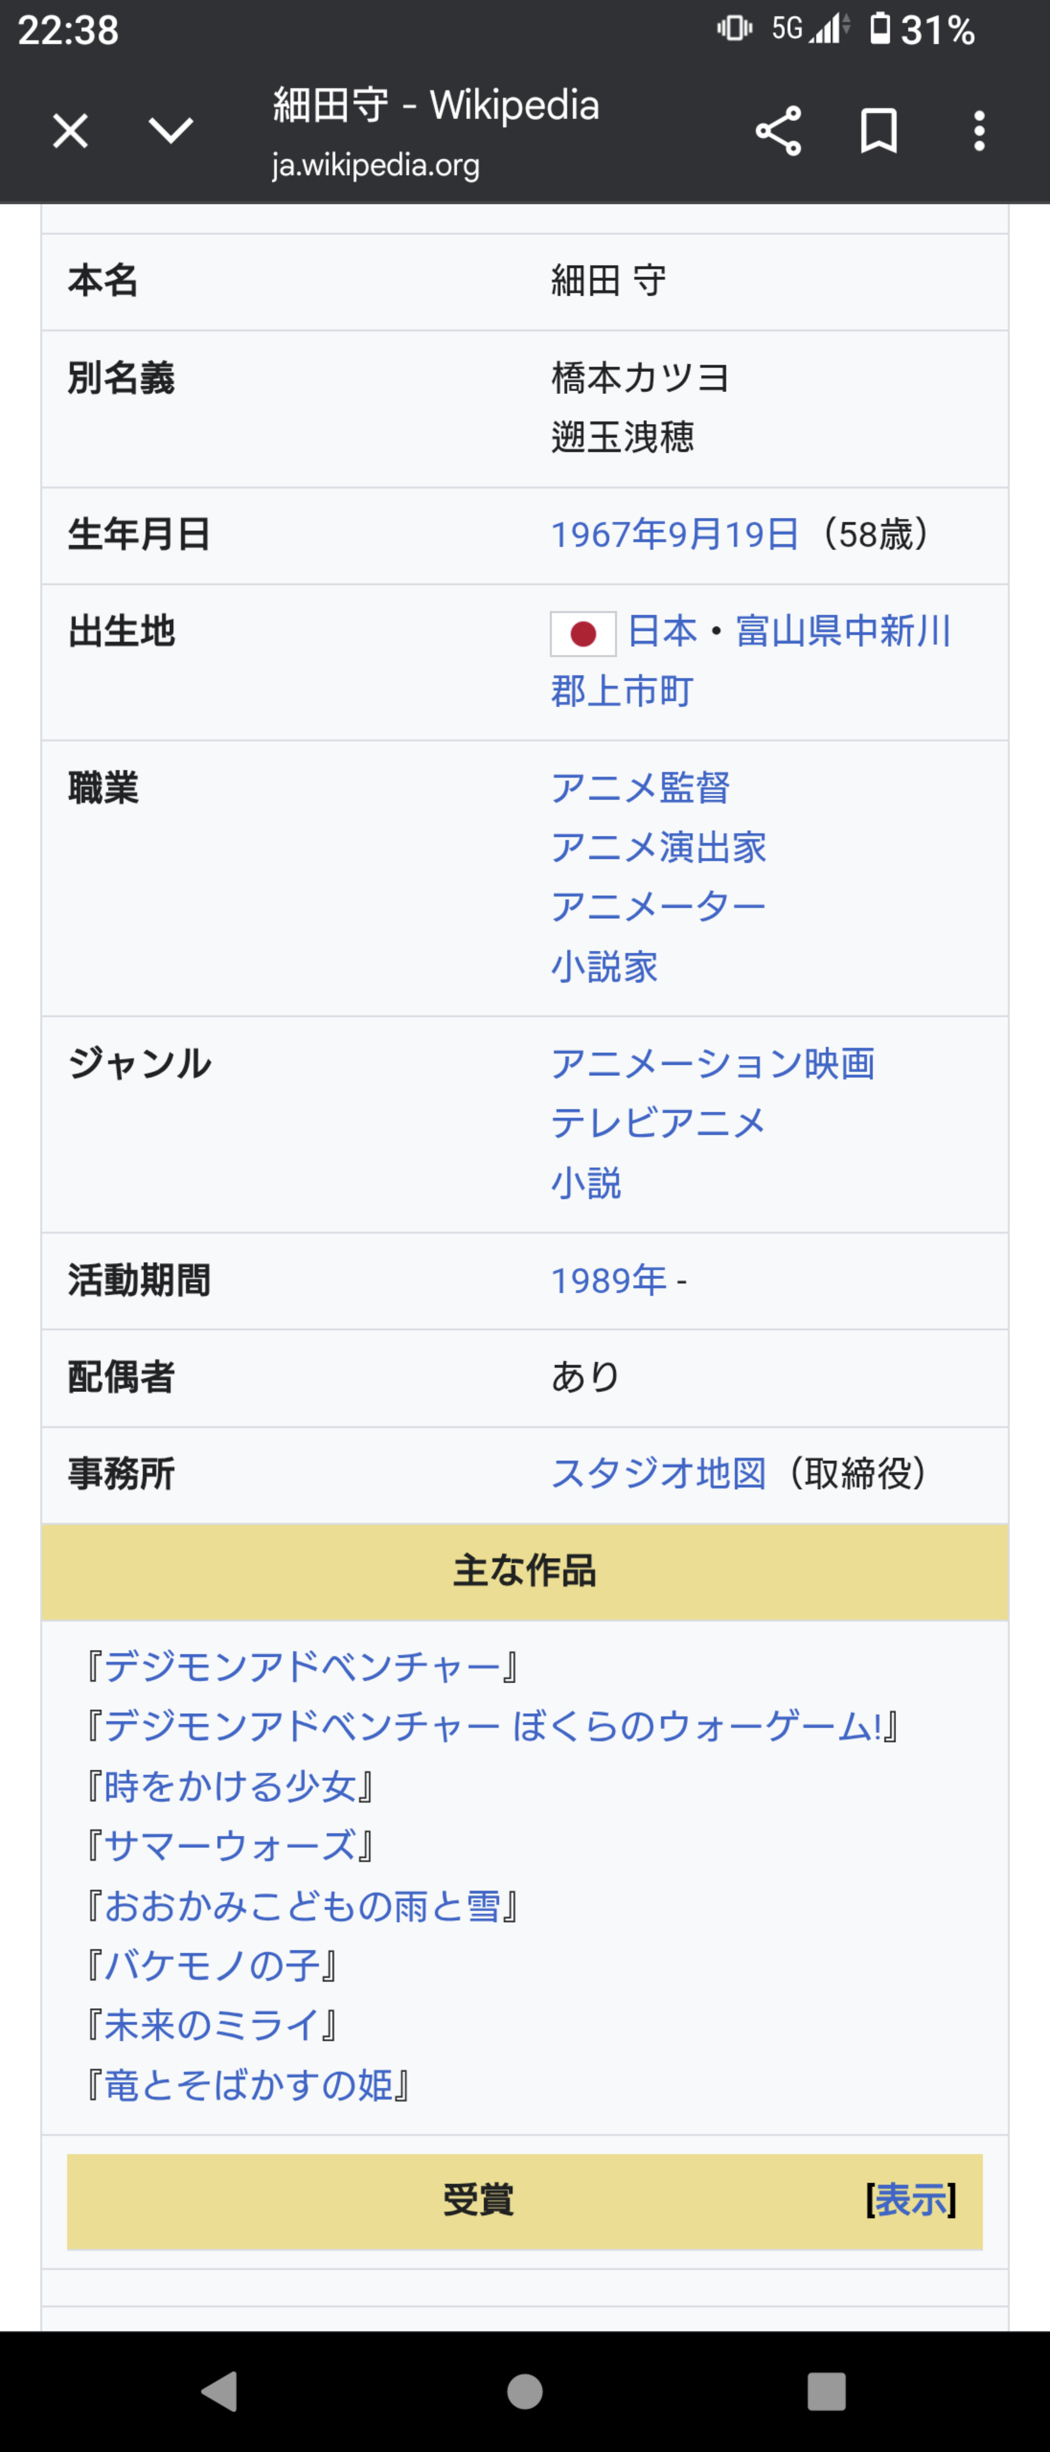Open the 1967年9月19日 birth date link
1050x2452 pixels.
tap(675, 535)
